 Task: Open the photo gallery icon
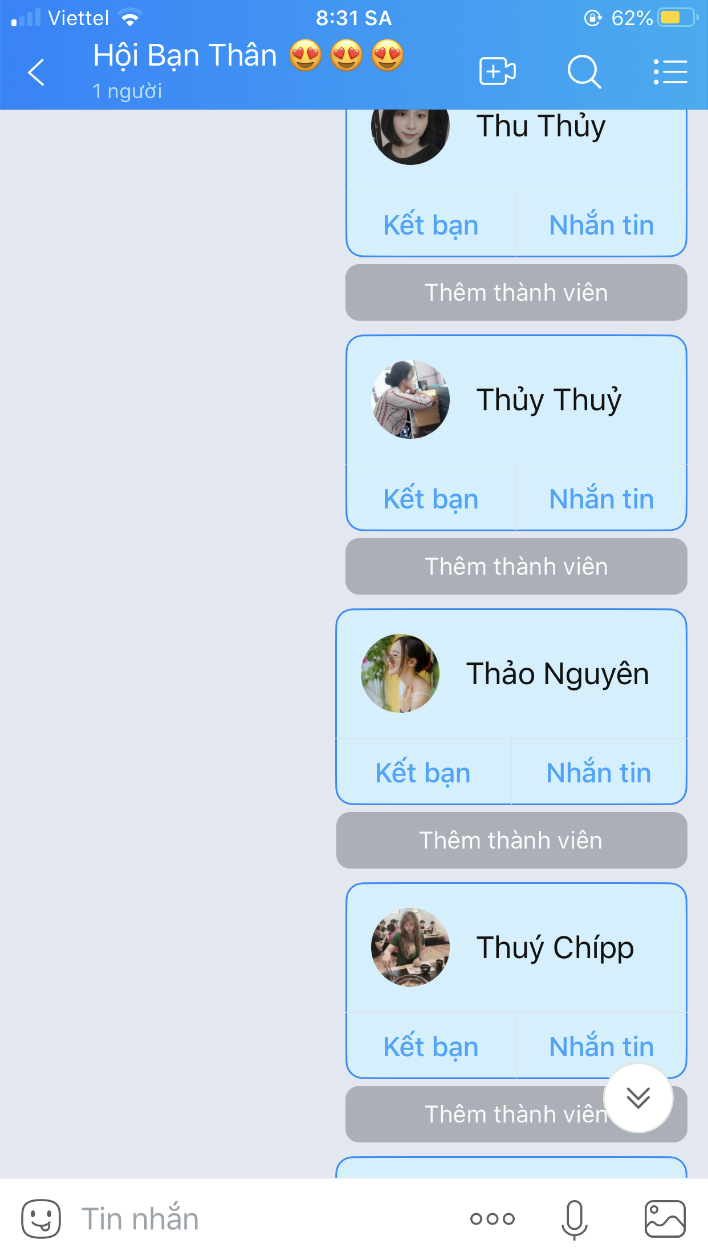coord(665,1219)
